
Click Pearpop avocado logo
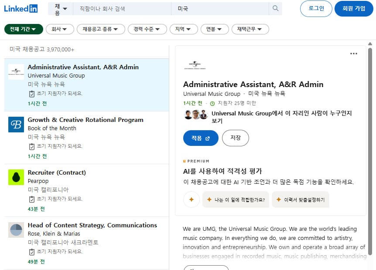click(x=16, y=177)
